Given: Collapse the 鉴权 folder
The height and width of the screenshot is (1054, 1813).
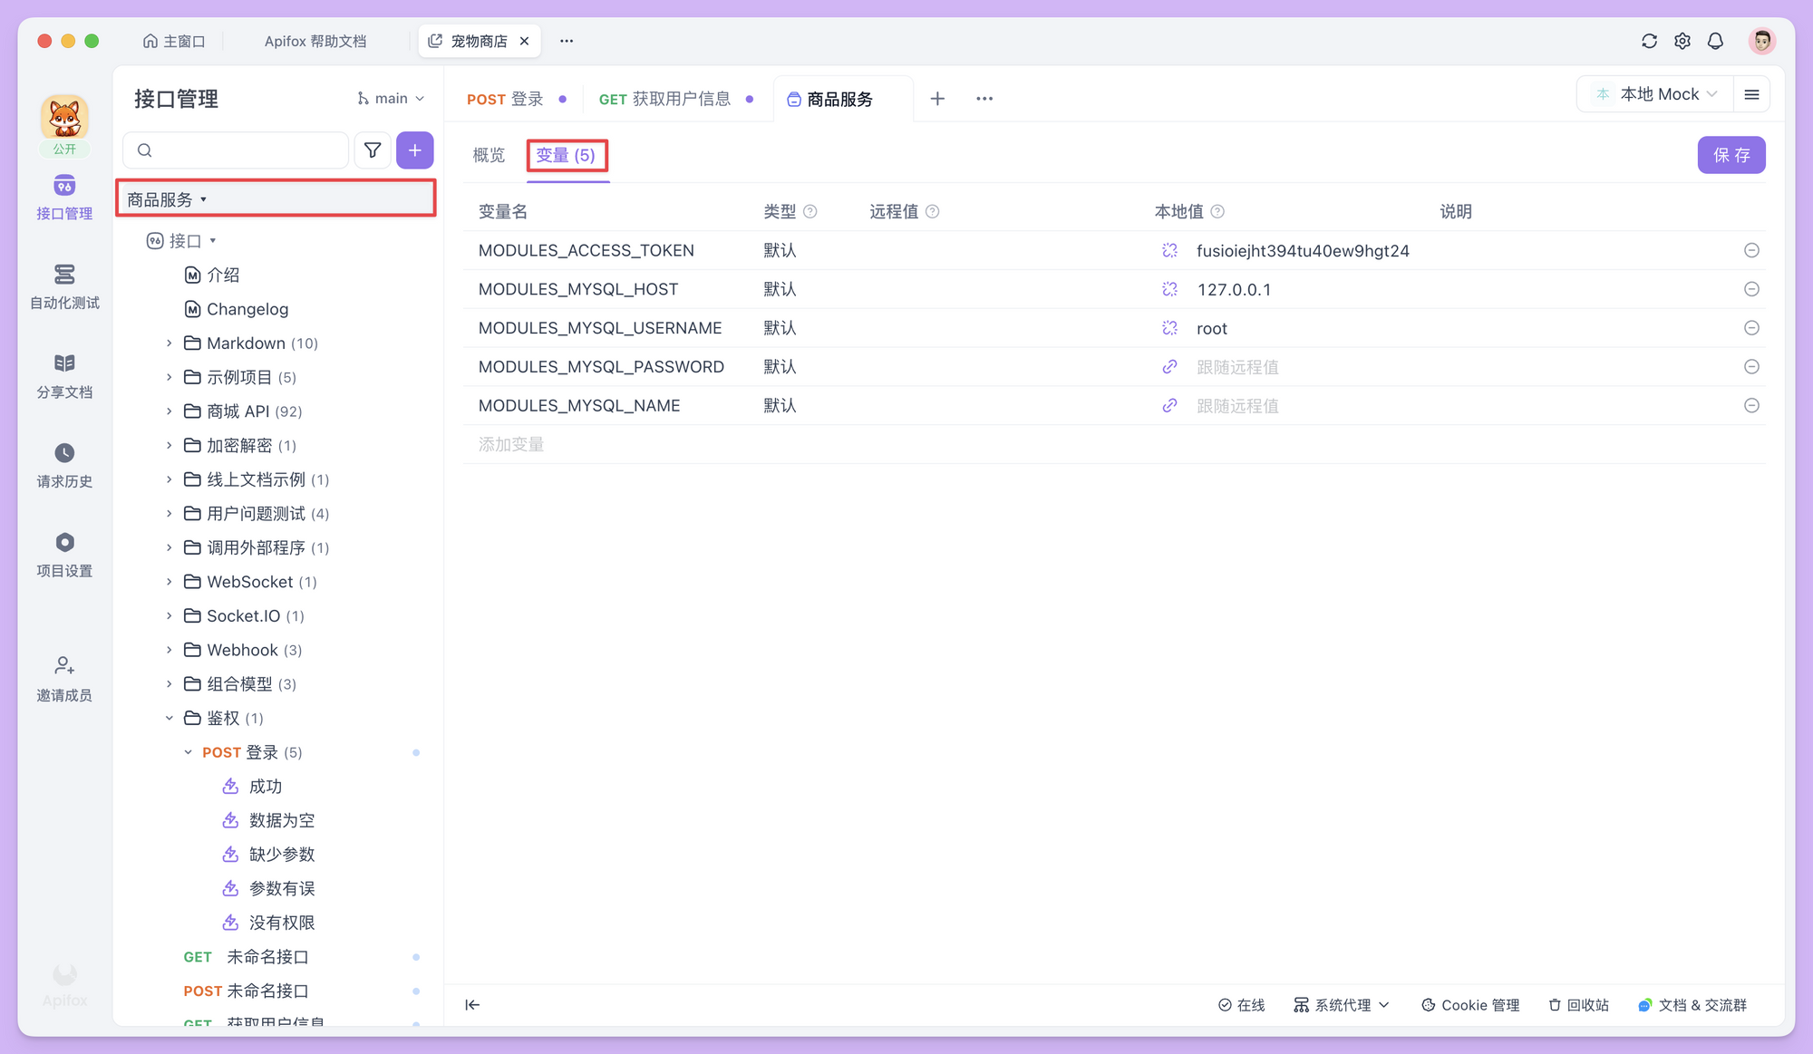Looking at the screenshot, I should point(169,719).
